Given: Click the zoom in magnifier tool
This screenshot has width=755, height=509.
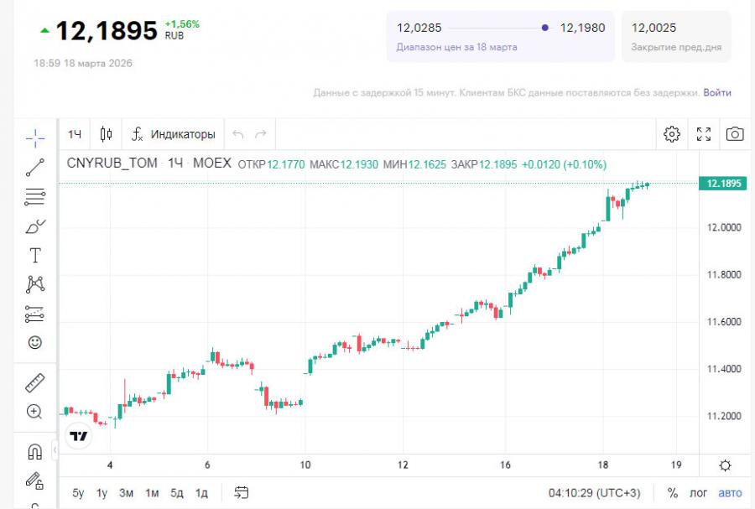Looking at the screenshot, I should [34, 412].
